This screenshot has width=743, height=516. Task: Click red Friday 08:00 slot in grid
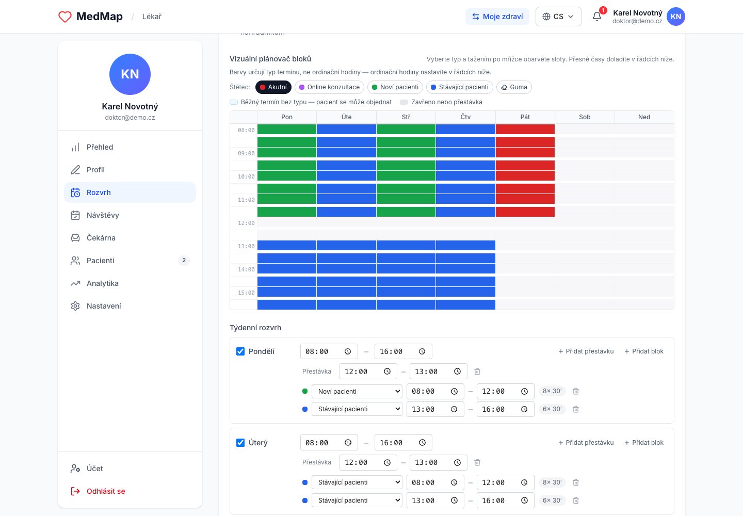[x=525, y=130]
